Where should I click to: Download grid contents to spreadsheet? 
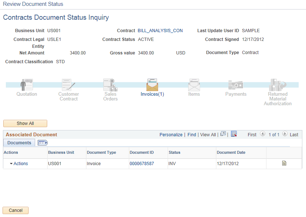click(234, 134)
